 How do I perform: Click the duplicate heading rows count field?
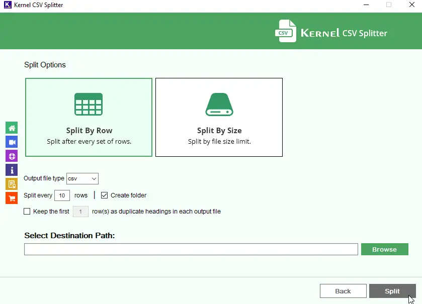point(80,212)
